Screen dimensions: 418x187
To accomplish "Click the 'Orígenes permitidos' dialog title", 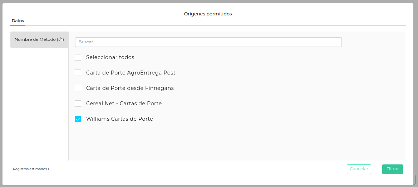I will (x=208, y=14).
